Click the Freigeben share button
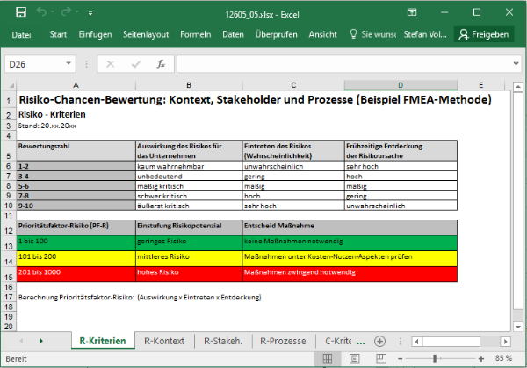Image resolution: width=527 pixels, height=368 pixels. click(x=484, y=34)
